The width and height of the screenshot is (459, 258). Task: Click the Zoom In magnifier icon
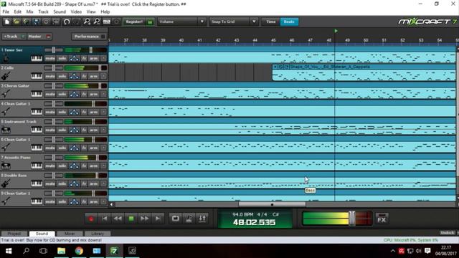(x=87, y=21)
